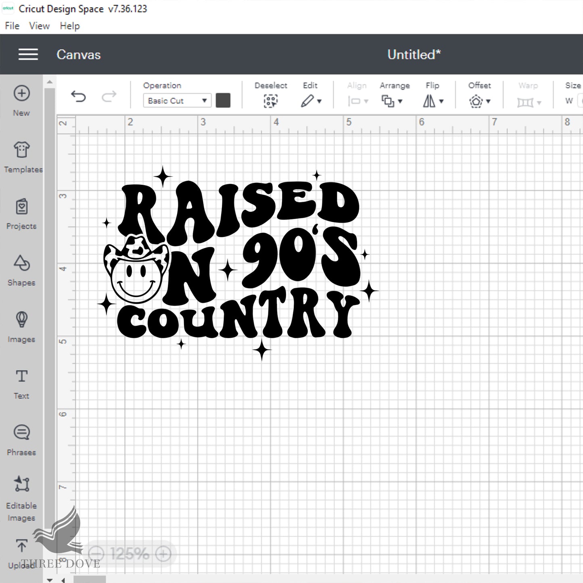The height and width of the screenshot is (583, 583).
Task: Expand the Align dropdown arrow
Action: [x=366, y=101]
